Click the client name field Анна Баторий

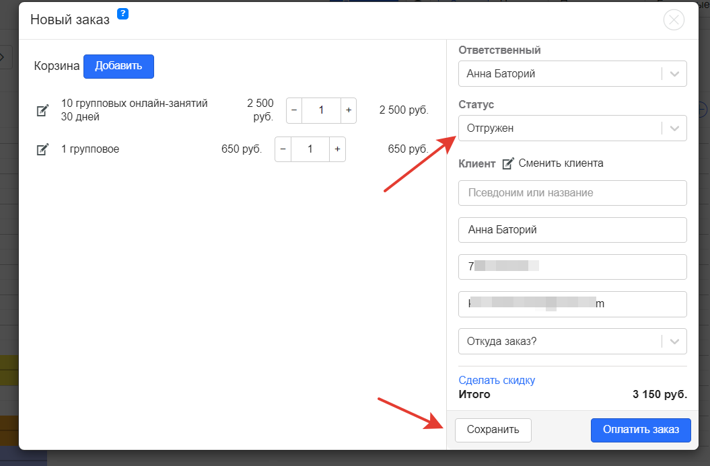click(x=572, y=230)
